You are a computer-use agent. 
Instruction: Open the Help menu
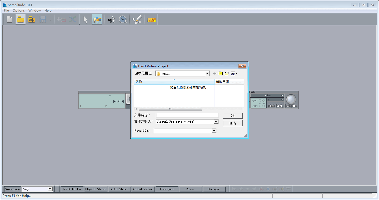point(48,11)
